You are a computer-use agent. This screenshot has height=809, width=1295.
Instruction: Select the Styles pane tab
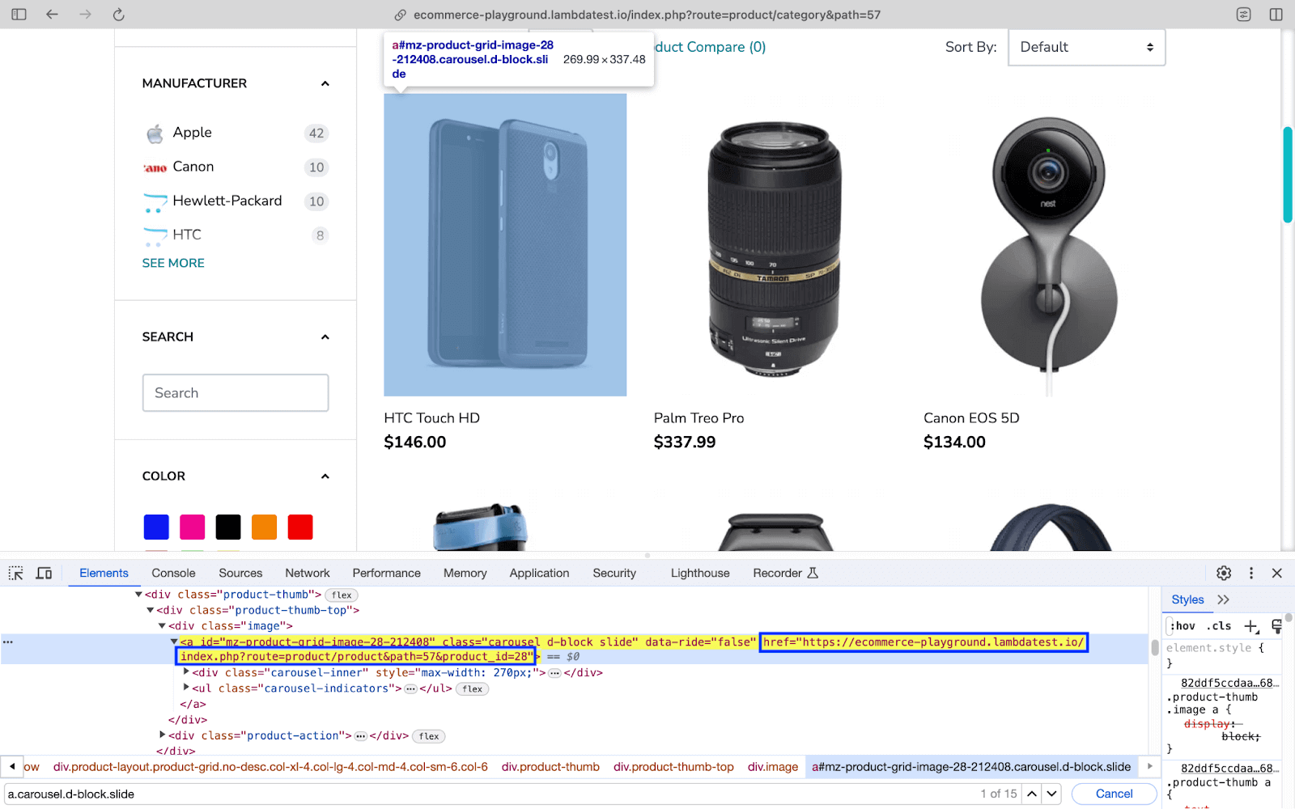pos(1187,599)
